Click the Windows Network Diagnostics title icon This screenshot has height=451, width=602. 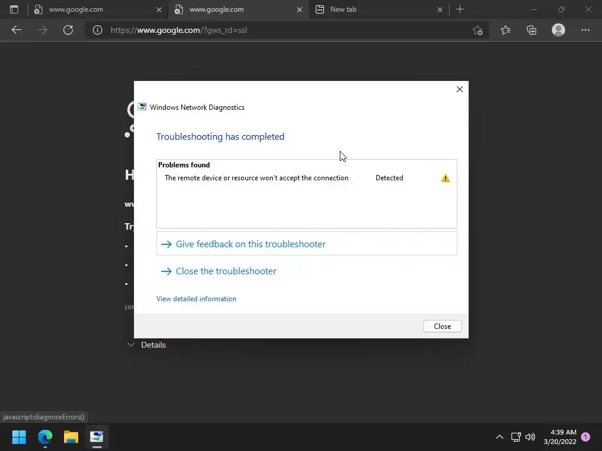point(142,107)
